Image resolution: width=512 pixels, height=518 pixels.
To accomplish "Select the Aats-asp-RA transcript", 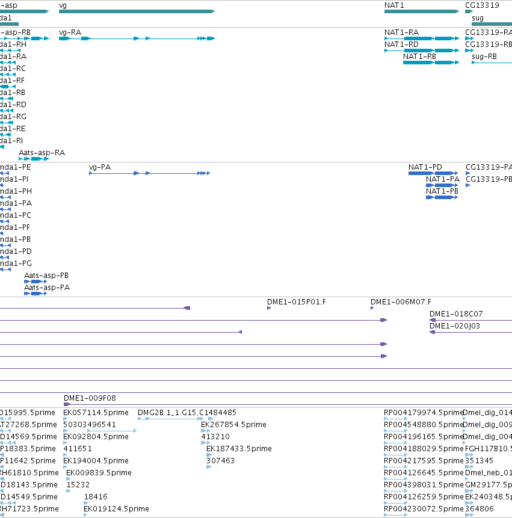I will [x=34, y=159].
